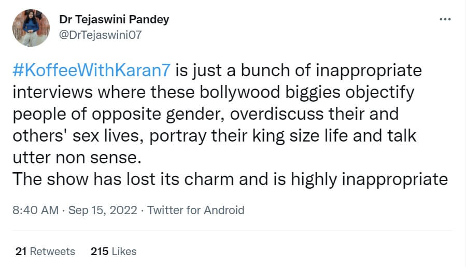The image size is (466, 267).
Task: Open the Twitter for Android source link
Action: click(x=195, y=210)
